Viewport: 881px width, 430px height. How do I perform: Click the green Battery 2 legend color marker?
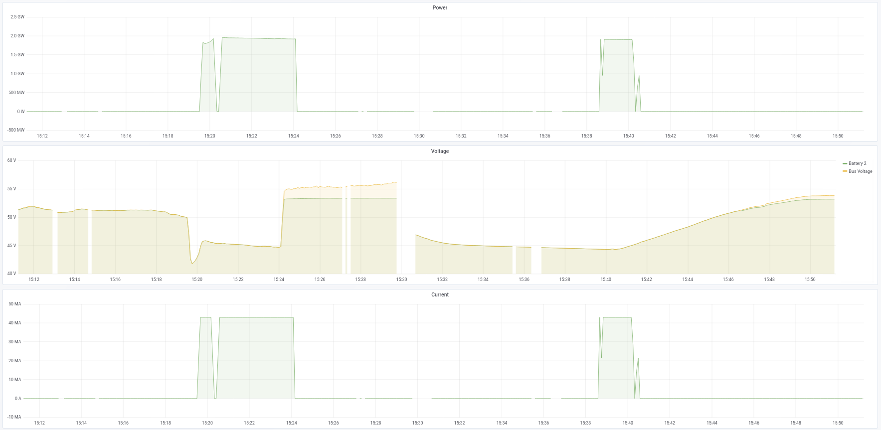pos(845,163)
